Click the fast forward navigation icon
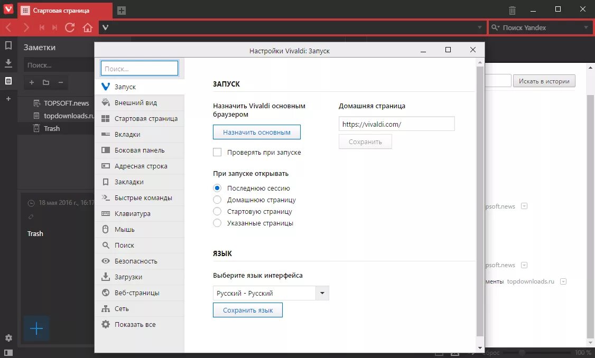The width and height of the screenshot is (595, 358). tap(54, 27)
